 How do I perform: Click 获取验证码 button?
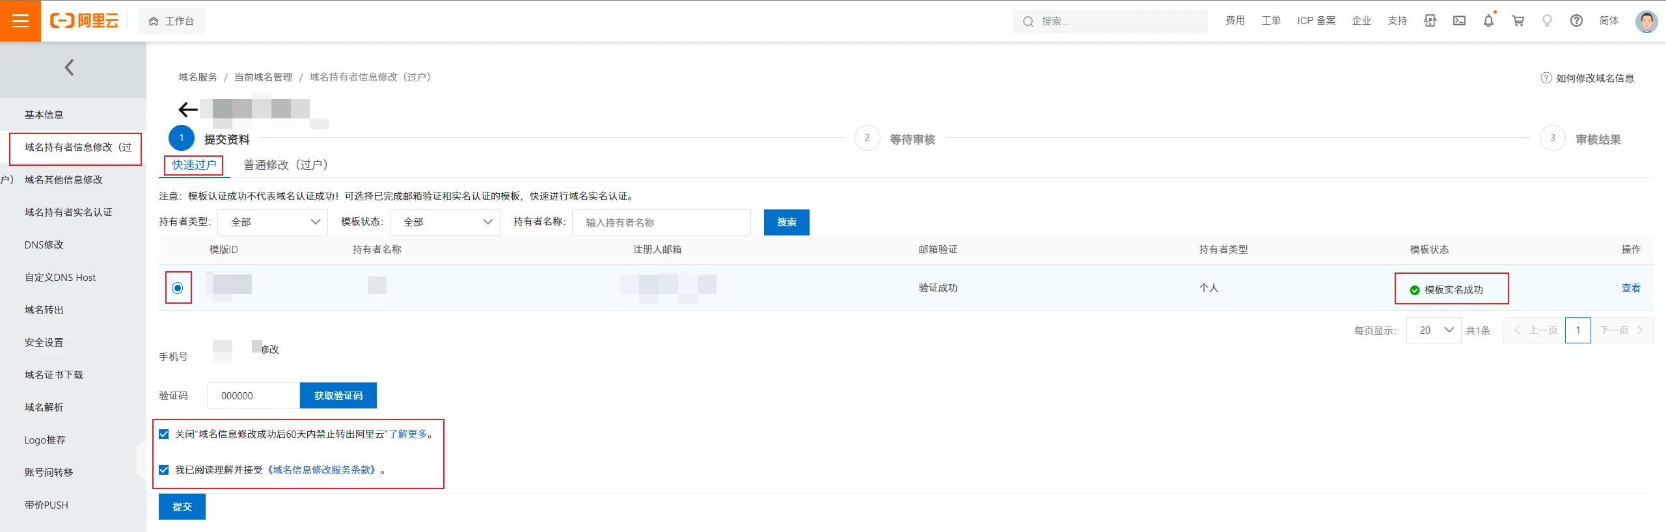[x=338, y=395]
